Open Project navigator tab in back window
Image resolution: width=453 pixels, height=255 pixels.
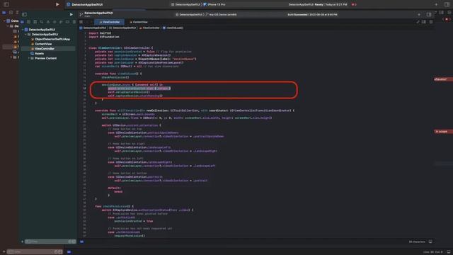[4, 13]
